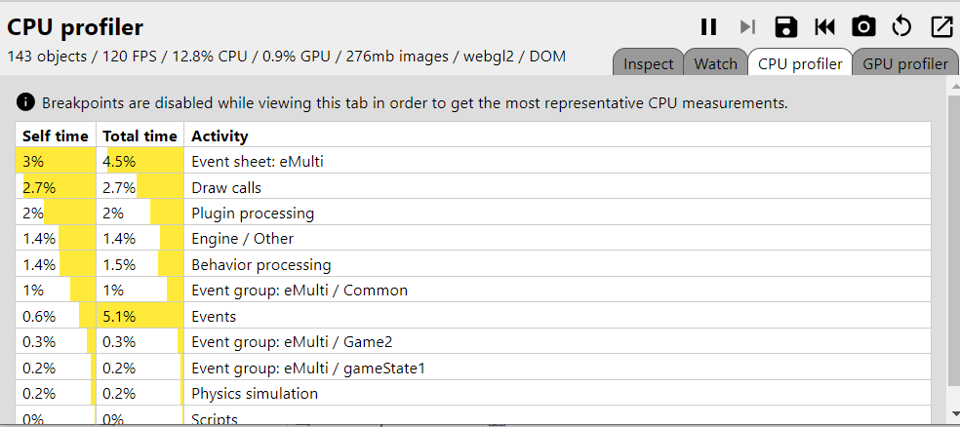Select the Physics simulation row

[473, 393]
